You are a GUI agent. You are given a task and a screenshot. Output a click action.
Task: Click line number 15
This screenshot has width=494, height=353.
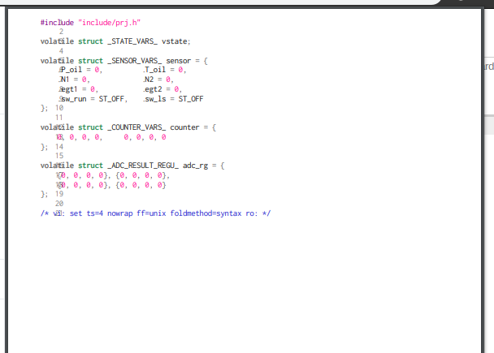pyautogui.click(x=59, y=156)
